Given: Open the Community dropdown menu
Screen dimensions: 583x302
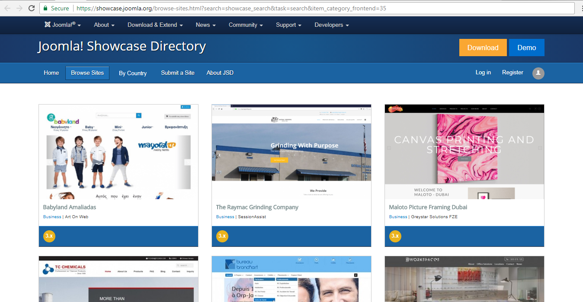Looking at the screenshot, I should pos(246,25).
